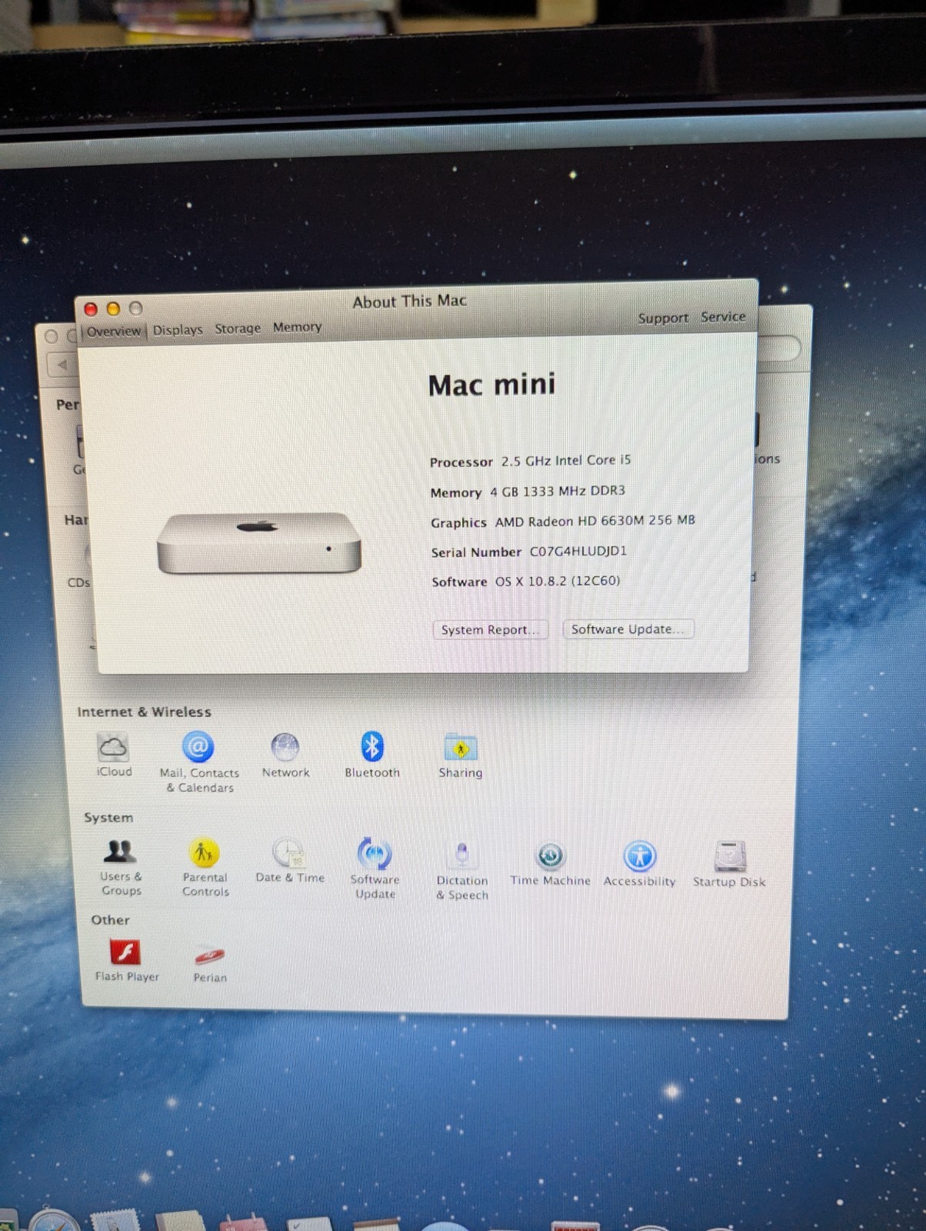
Task: Switch to the Overview tab
Action: click(x=114, y=331)
